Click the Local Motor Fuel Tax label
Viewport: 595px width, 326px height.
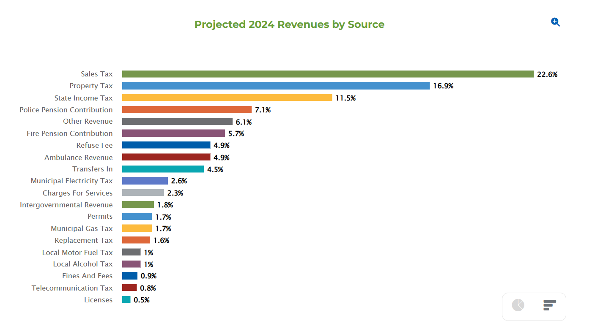coord(77,253)
